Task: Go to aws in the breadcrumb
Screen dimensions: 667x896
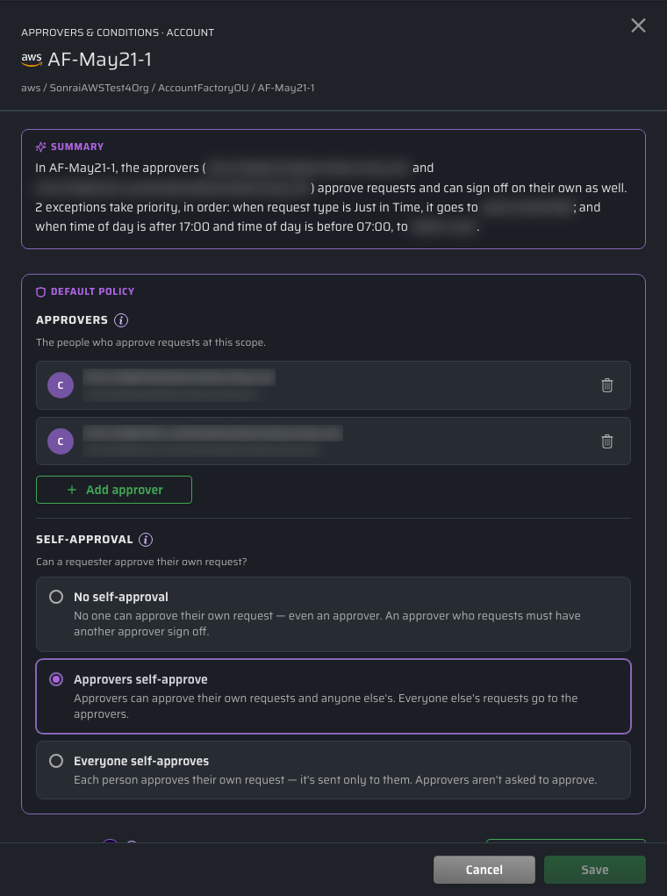Action: [31, 88]
